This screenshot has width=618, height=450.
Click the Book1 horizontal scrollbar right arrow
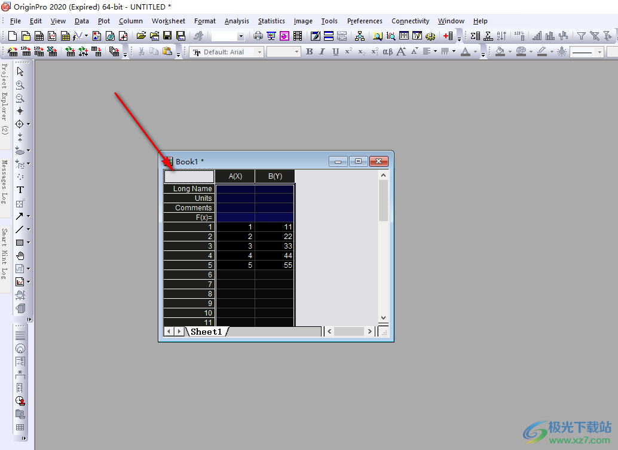click(369, 332)
